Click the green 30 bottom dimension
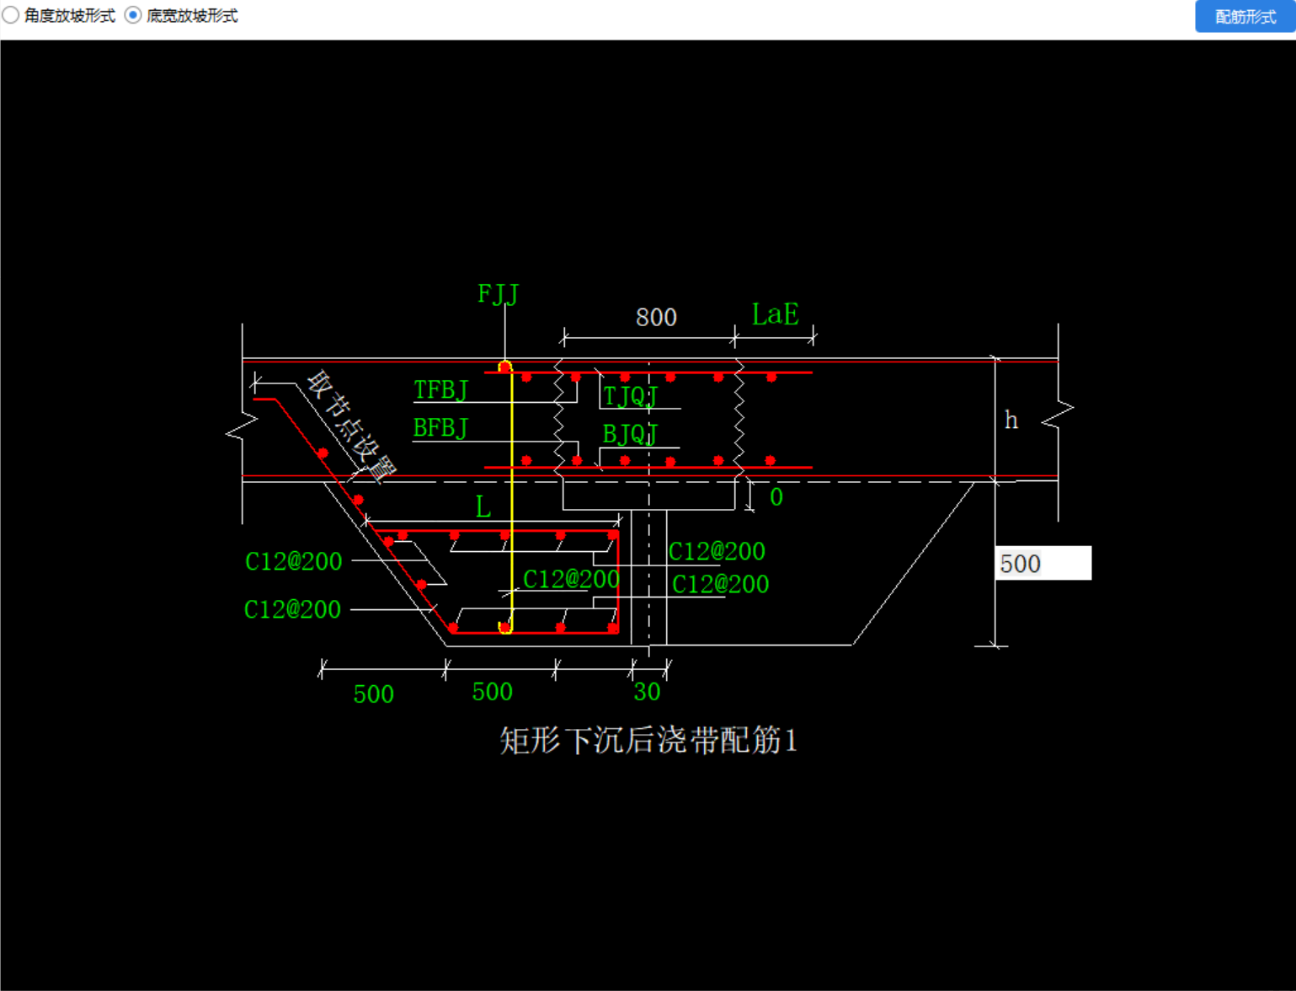This screenshot has width=1296, height=991. click(x=647, y=692)
